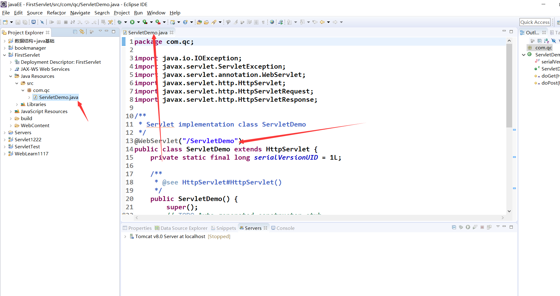Open the Refactor menu
Screen dimensions: 560x296
[56, 13]
